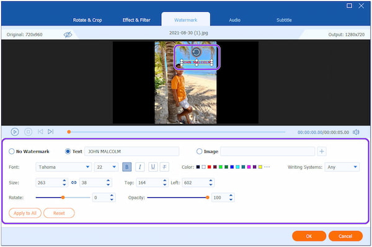Switch to the Effect & Filter tab

[136, 20]
